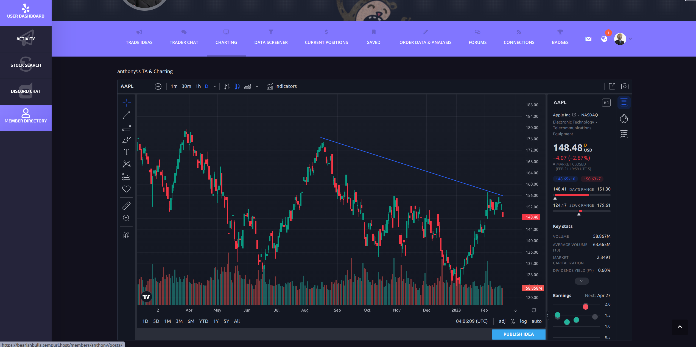This screenshot has height=347, width=696.
Task: Set chart range to 6M
Action: pos(191,321)
